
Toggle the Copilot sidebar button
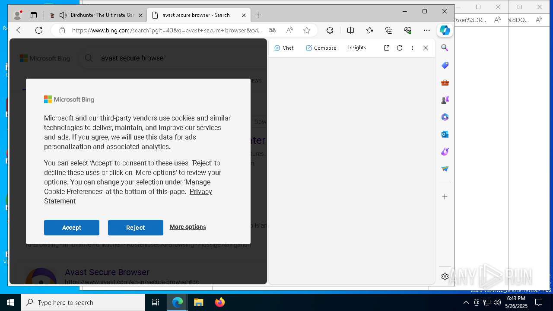point(445,30)
